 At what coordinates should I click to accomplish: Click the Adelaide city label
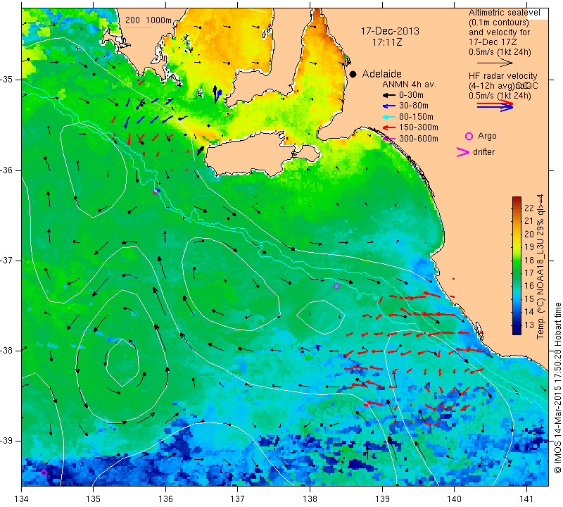coord(381,74)
